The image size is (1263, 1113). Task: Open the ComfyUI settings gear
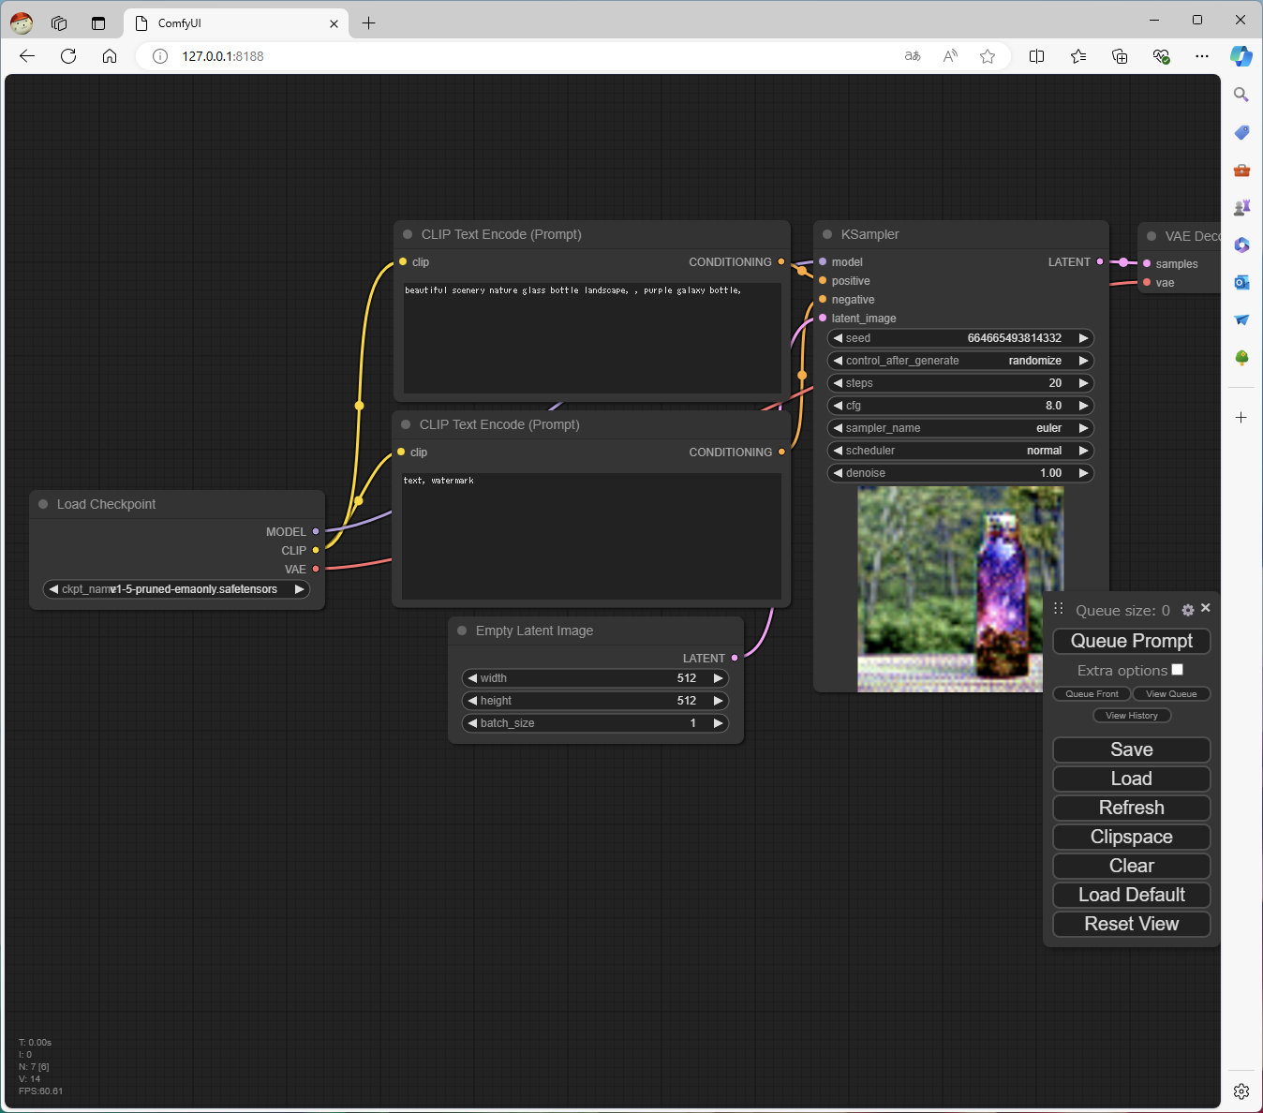click(1188, 610)
